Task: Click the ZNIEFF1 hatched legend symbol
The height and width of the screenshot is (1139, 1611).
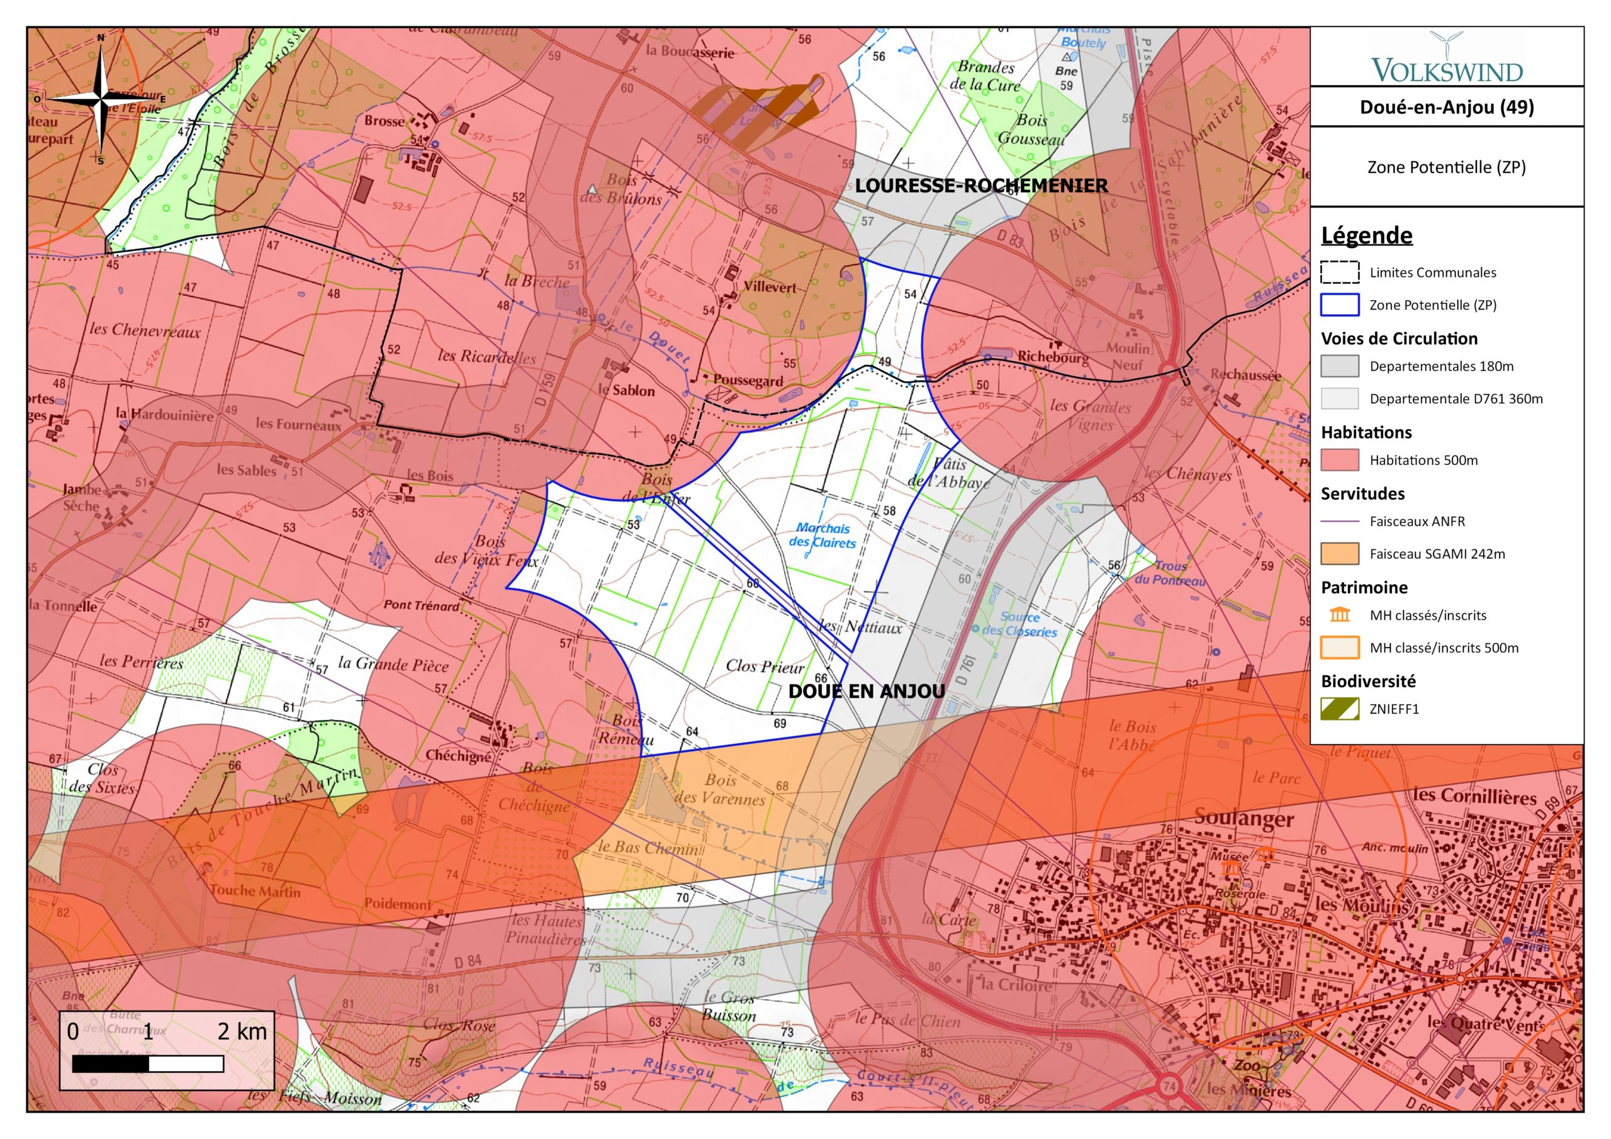Action: pos(1340,709)
